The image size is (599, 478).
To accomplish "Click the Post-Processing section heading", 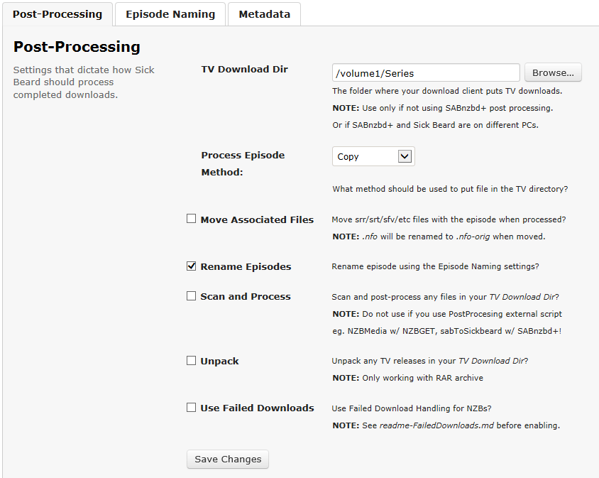I will [x=77, y=47].
